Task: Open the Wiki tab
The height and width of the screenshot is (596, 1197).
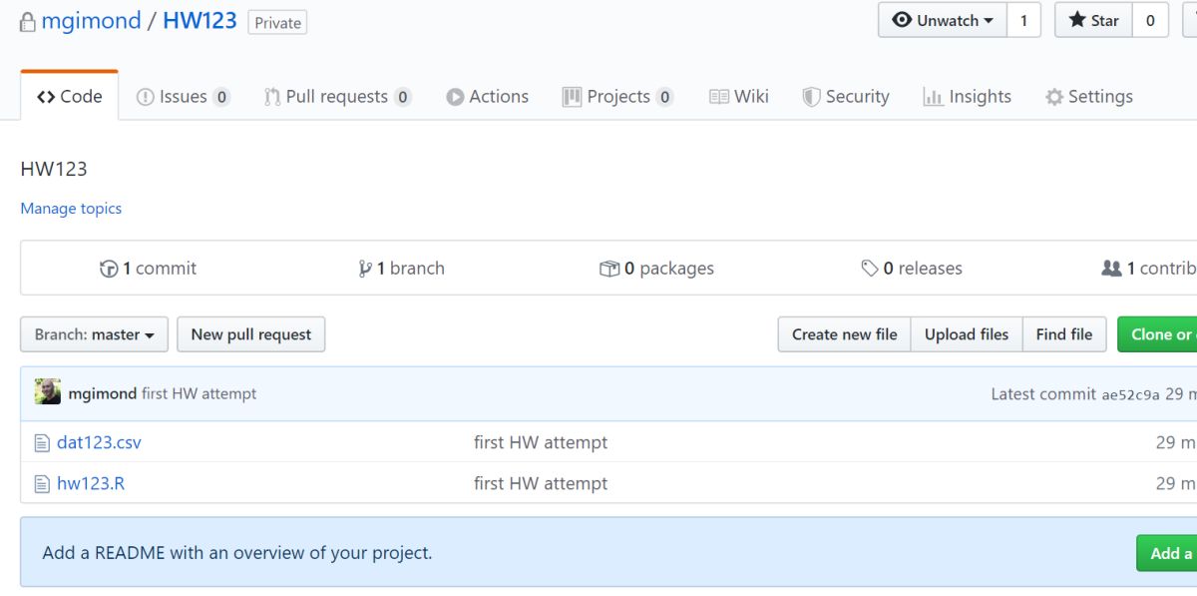Action: tap(739, 97)
